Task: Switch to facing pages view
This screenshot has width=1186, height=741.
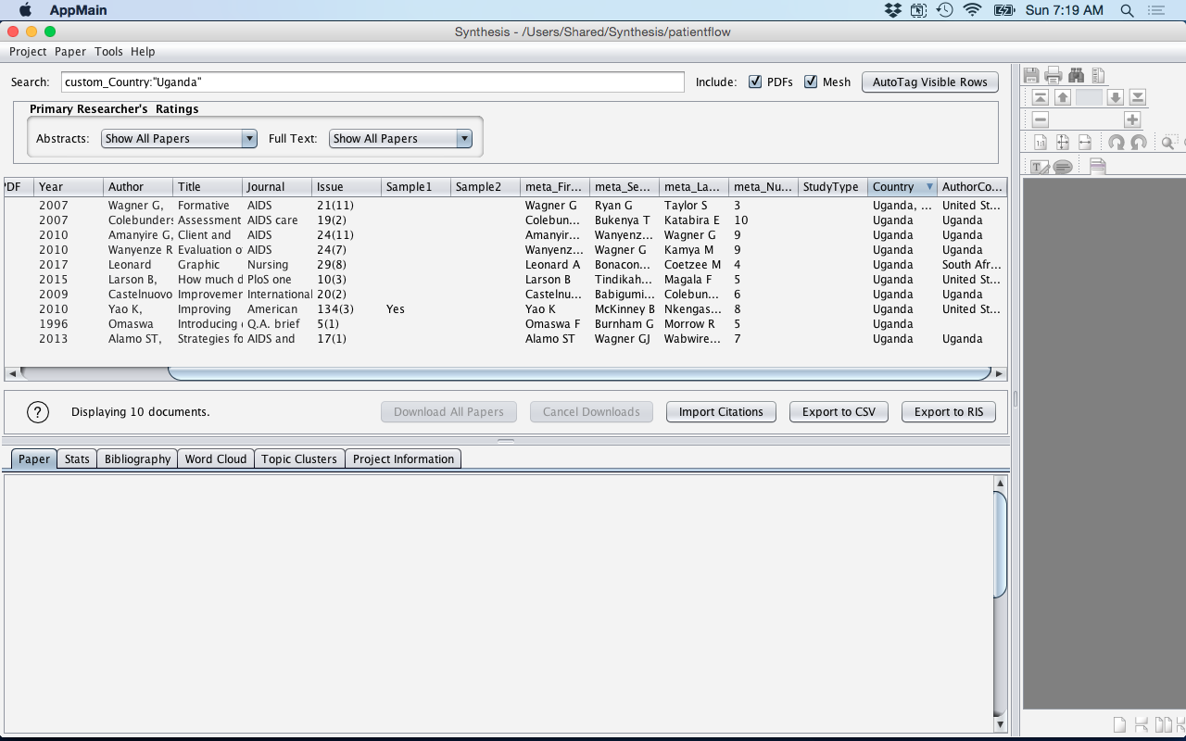Action: coord(1163,724)
